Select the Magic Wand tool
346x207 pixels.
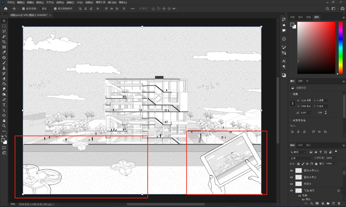[4, 36]
